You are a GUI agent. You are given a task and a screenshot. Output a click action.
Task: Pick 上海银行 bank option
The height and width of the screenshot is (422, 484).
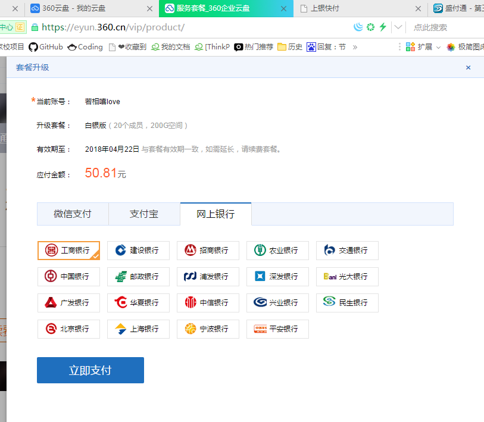138,329
